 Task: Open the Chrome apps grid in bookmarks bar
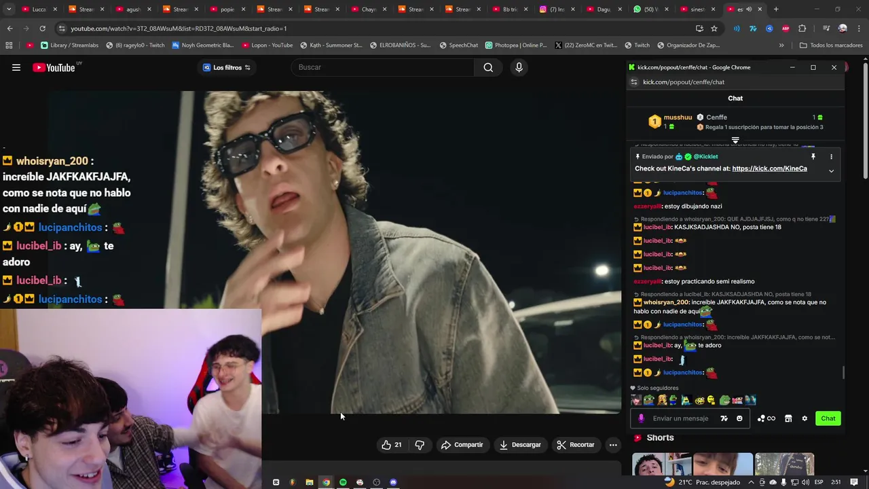tap(9, 46)
